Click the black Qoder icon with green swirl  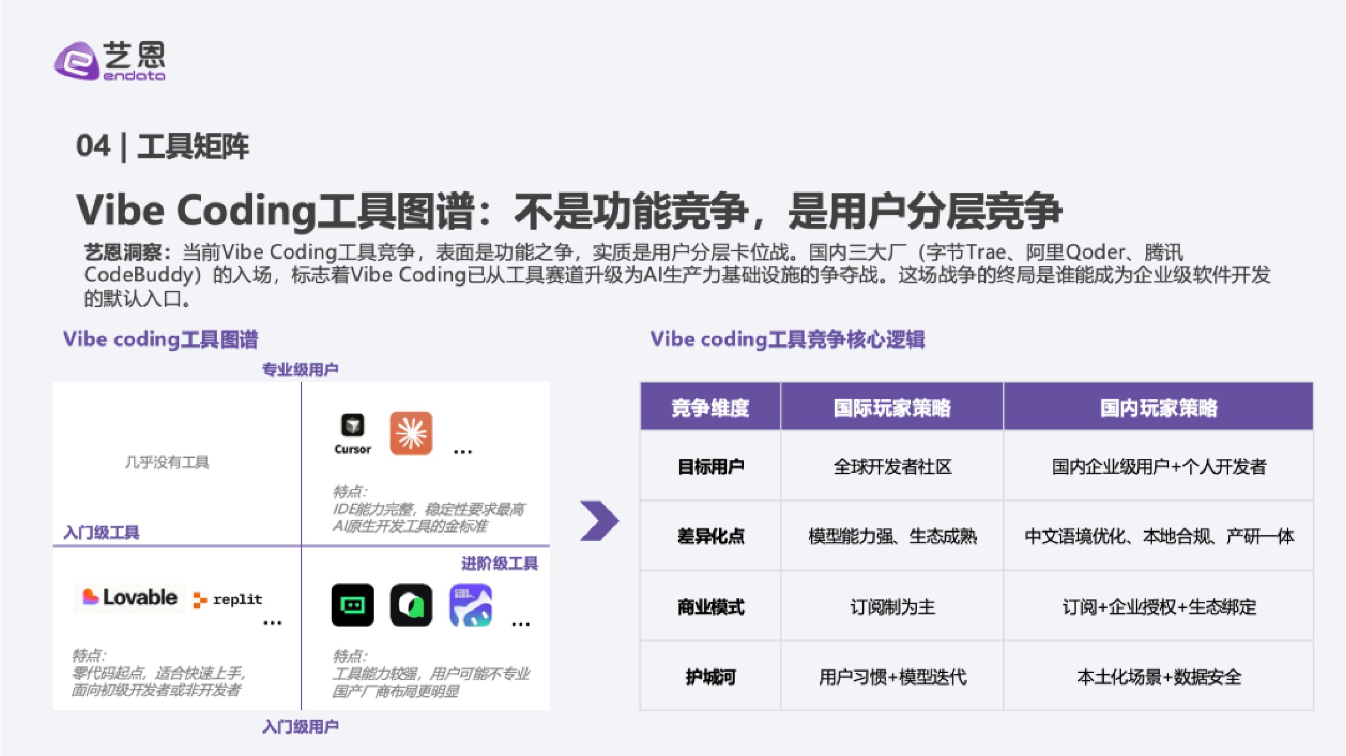[411, 605]
